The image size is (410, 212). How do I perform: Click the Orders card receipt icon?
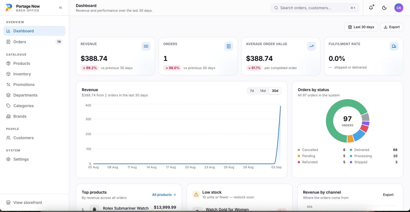(x=229, y=46)
